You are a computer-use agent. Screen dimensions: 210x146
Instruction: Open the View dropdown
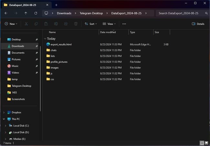[109, 24]
